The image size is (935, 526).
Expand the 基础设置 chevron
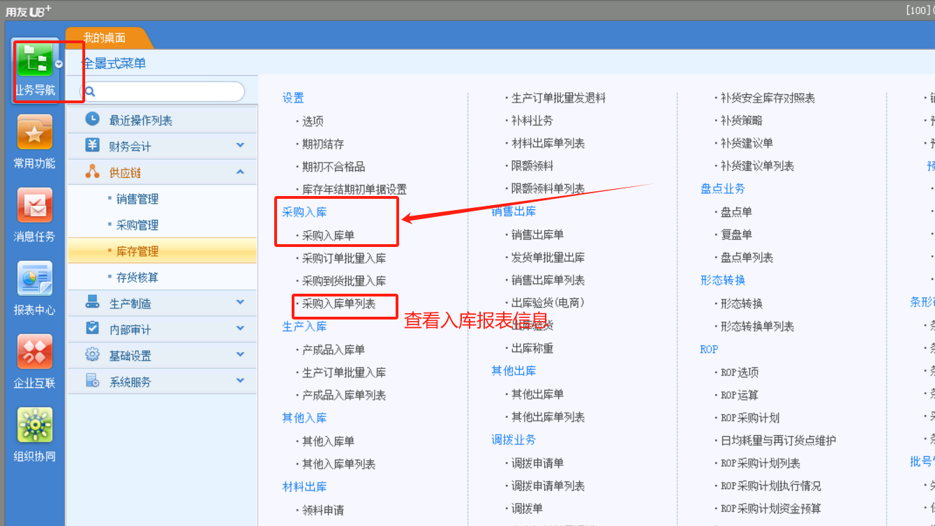click(240, 354)
